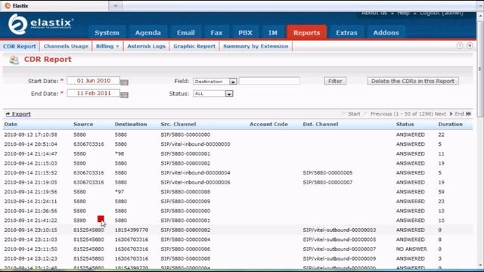484x272 pixels.
Task: Go to Graphic Report submenu
Action: tap(194, 46)
